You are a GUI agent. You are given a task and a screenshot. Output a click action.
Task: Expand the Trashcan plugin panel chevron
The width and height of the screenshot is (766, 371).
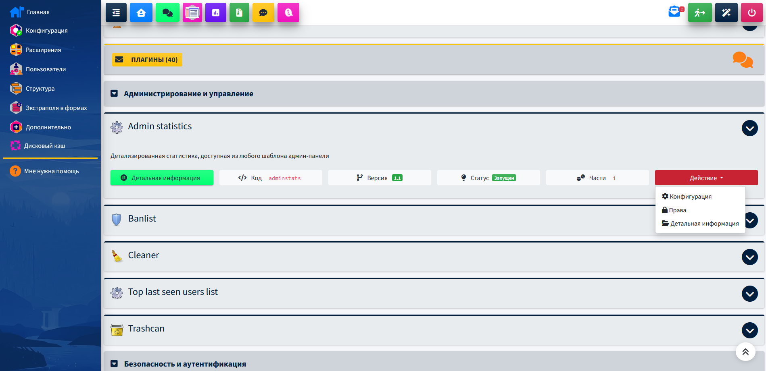click(x=750, y=330)
